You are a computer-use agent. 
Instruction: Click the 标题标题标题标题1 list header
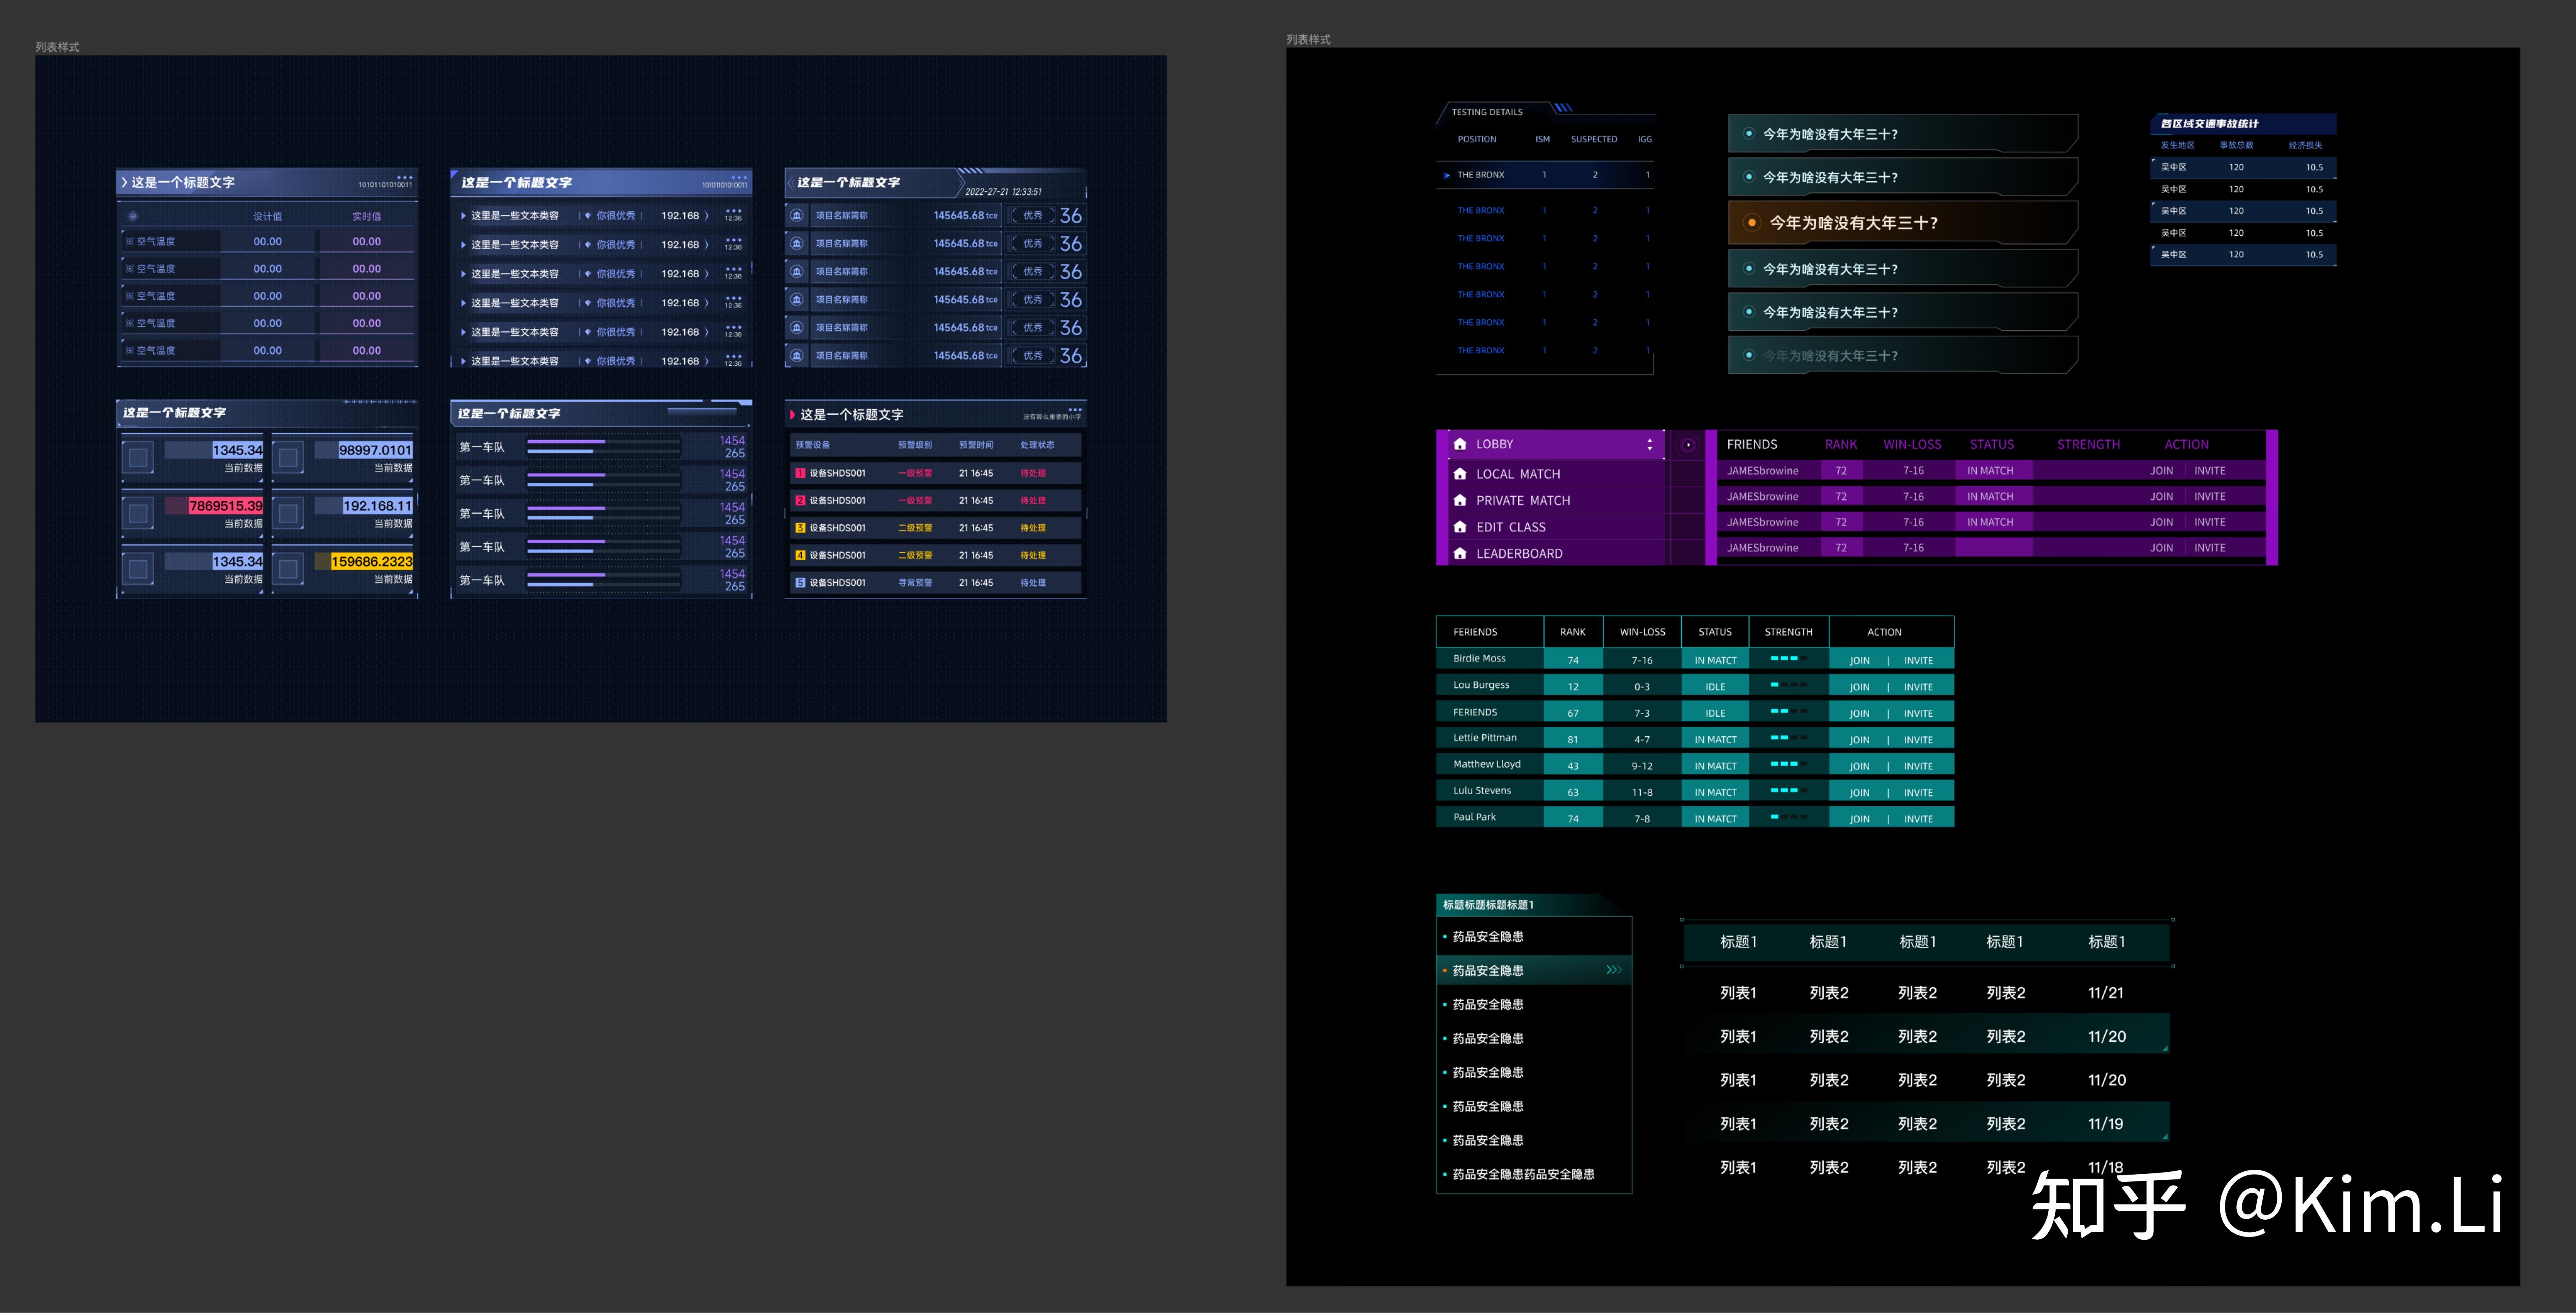1488,905
